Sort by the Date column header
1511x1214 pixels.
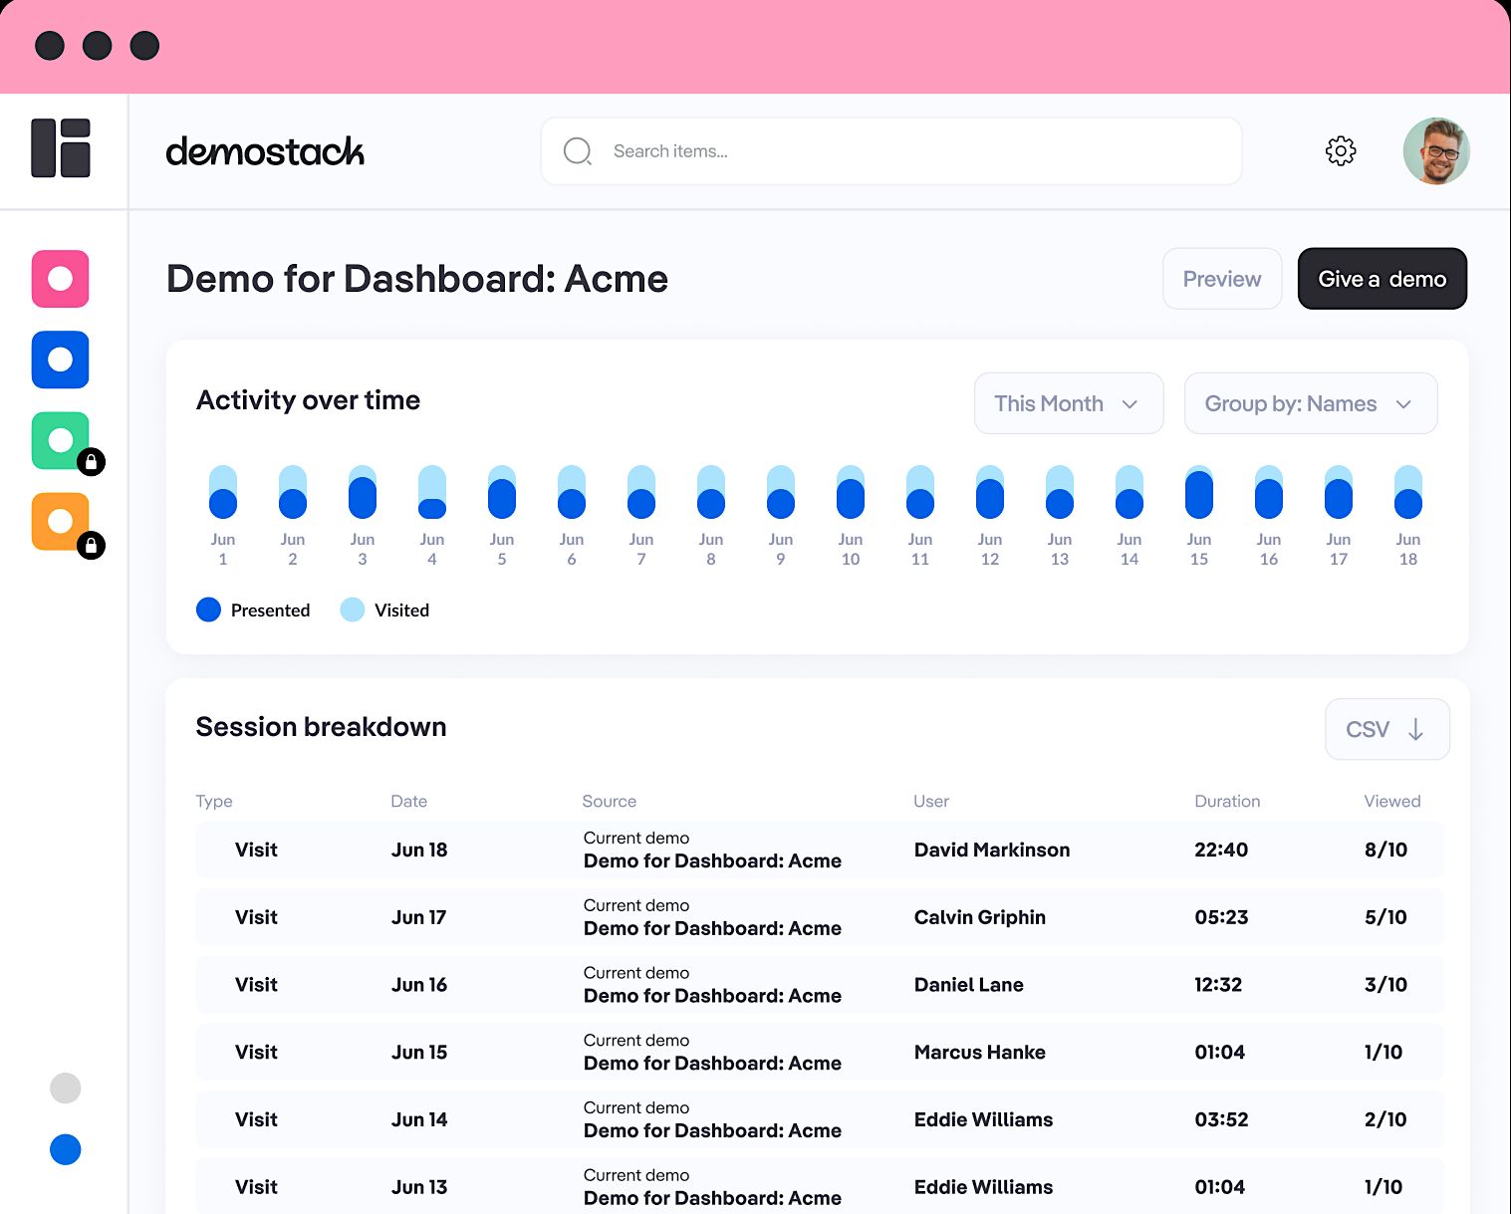(408, 802)
